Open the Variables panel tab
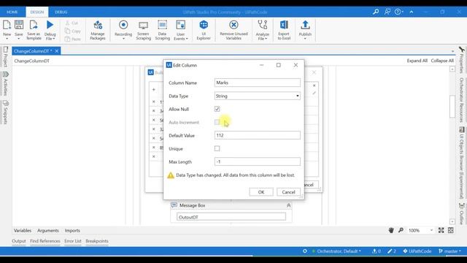Image resolution: width=467 pixels, height=263 pixels. click(23, 231)
